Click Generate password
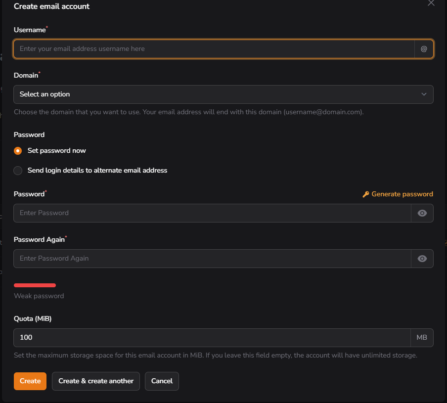Image resolution: width=447 pixels, height=403 pixels. pyautogui.click(x=402, y=194)
